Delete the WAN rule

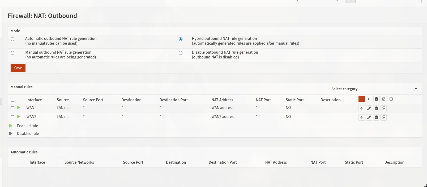(x=376, y=108)
